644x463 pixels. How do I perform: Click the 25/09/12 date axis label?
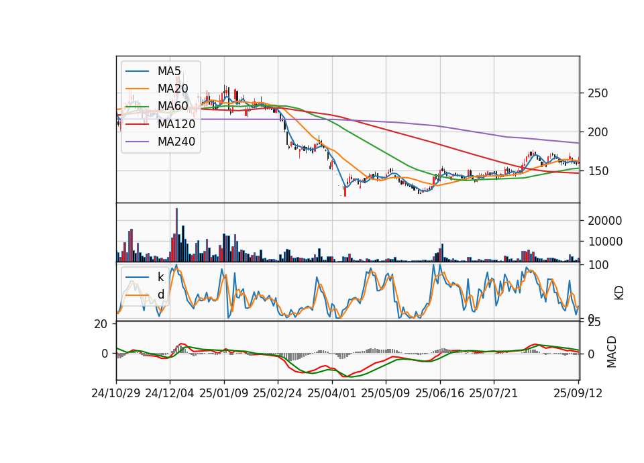(x=578, y=393)
